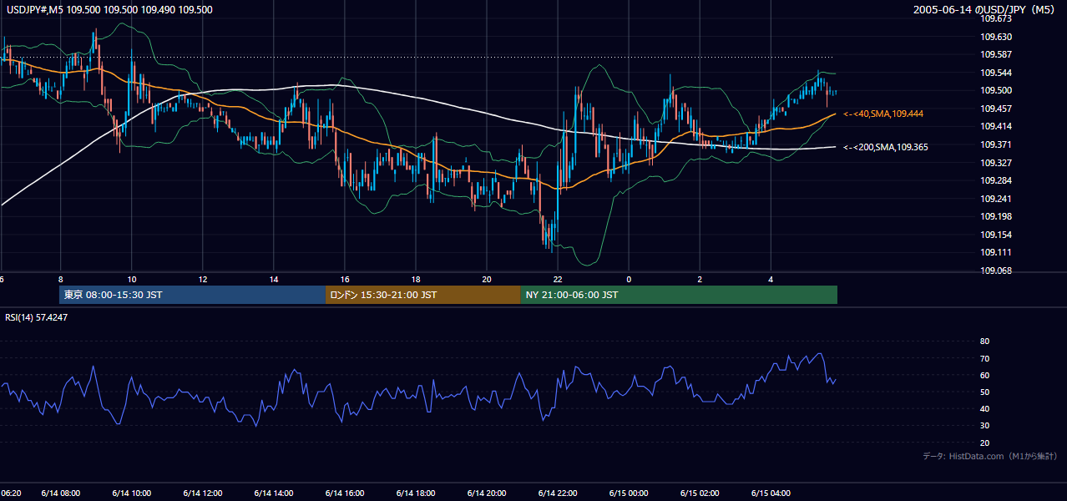1067x501 pixels.
Task: Select the 40 SMA 109.444 label
Action: [x=883, y=114]
